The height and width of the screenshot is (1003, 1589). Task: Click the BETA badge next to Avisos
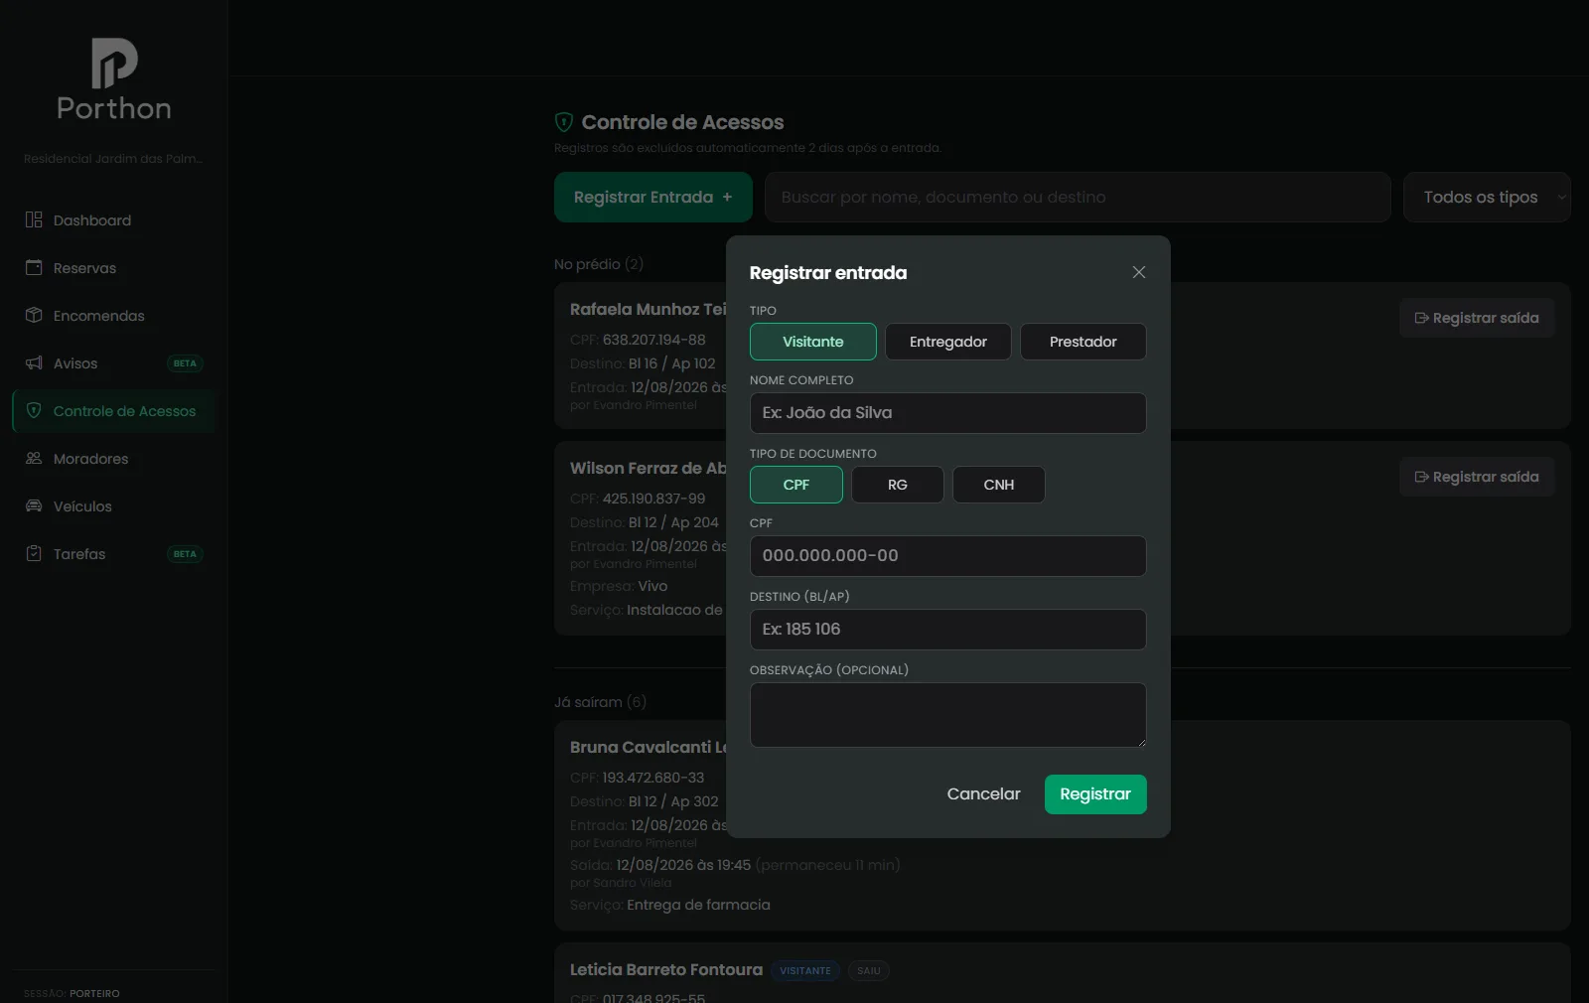185,363
